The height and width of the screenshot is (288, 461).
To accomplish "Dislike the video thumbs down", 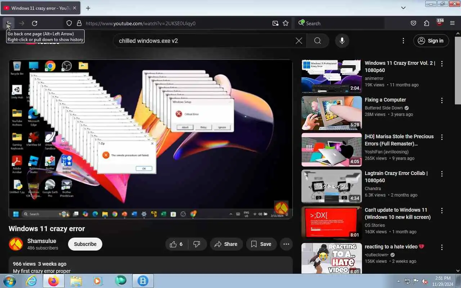I will 197,244.
